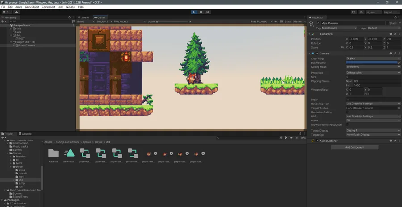Click the Inspector panel lock icon
The width and height of the screenshot is (402, 207).
[396, 17]
